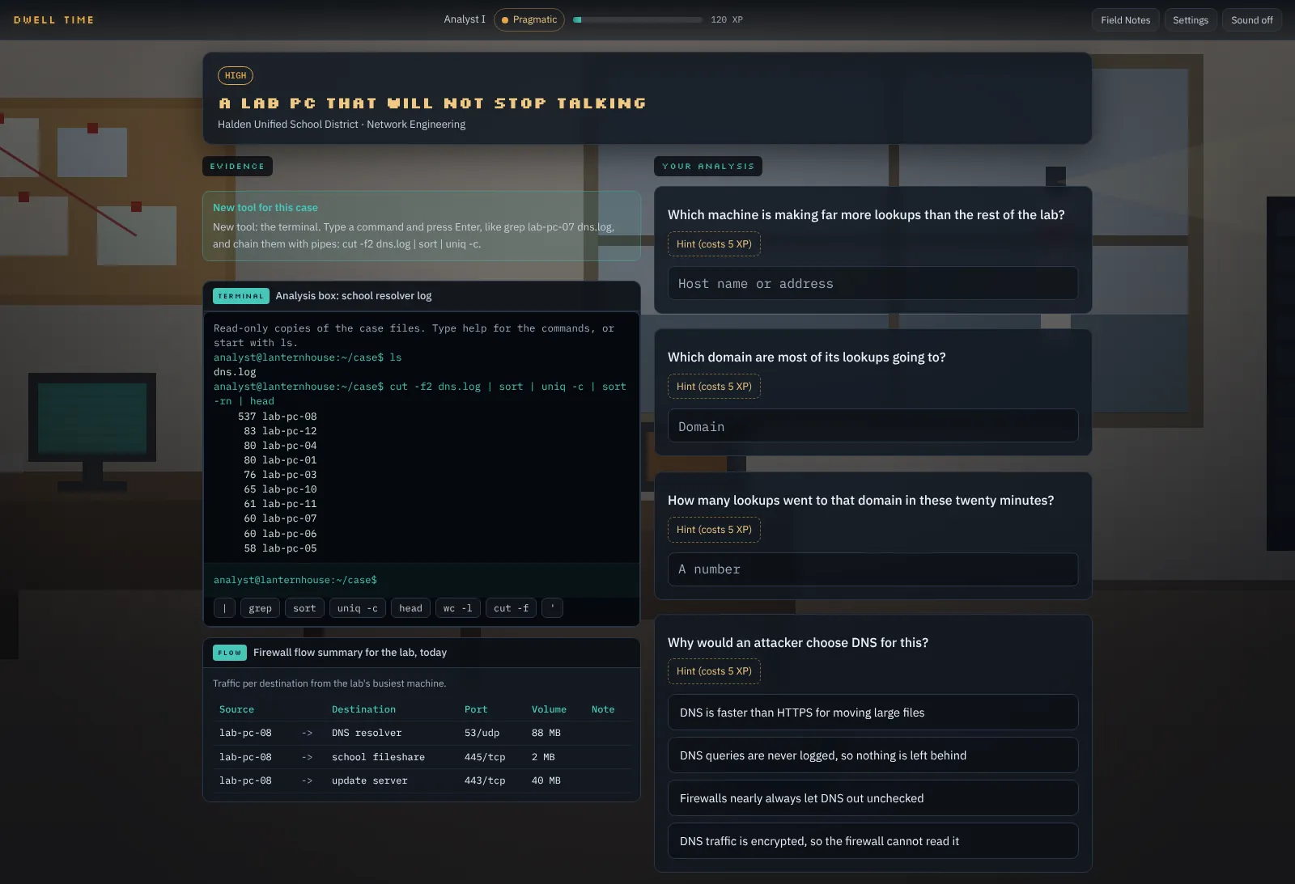Viewport: 1295px width, 884px height.
Task: Click the '445/tcp' port cell
Action: pyautogui.click(x=485, y=757)
